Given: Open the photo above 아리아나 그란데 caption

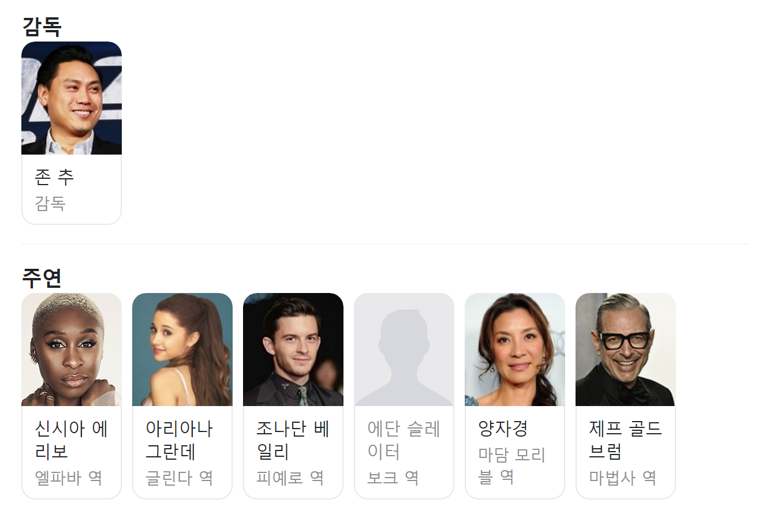Looking at the screenshot, I should [182, 350].
